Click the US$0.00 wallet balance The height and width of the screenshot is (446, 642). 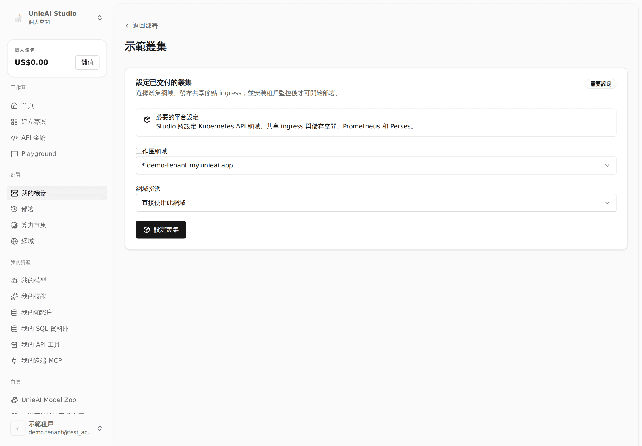pyautogui.click(x=32, y=62)
